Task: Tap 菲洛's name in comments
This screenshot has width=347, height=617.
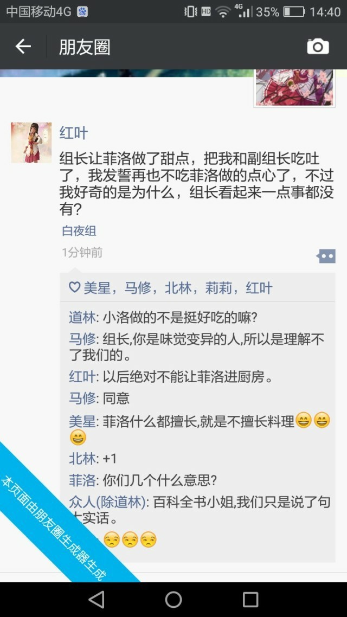Action: (x=82, y=480)
